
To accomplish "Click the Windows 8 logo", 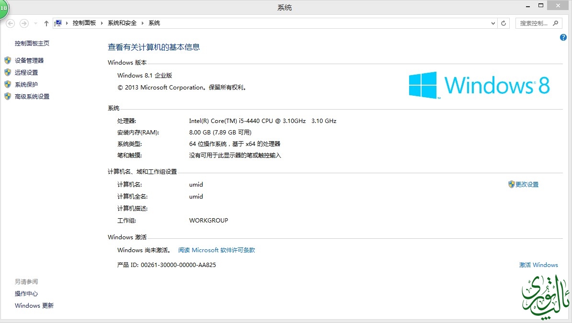I will point(480,85).
